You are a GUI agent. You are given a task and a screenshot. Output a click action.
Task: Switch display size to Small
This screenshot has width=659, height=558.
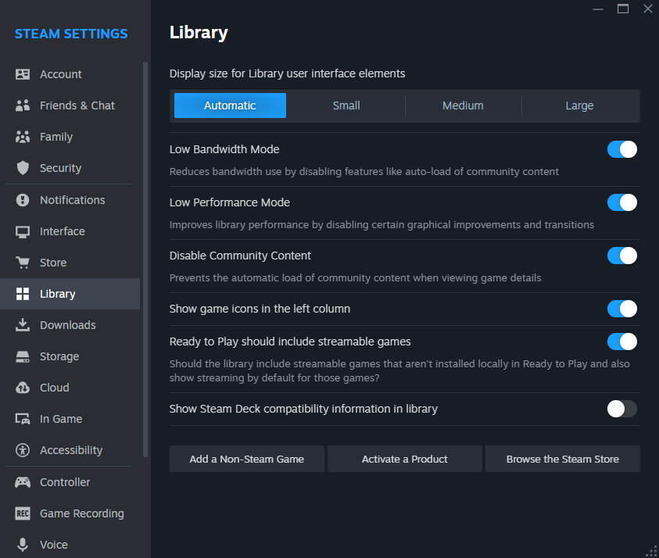pyautogui.click(x=346, y=105)
